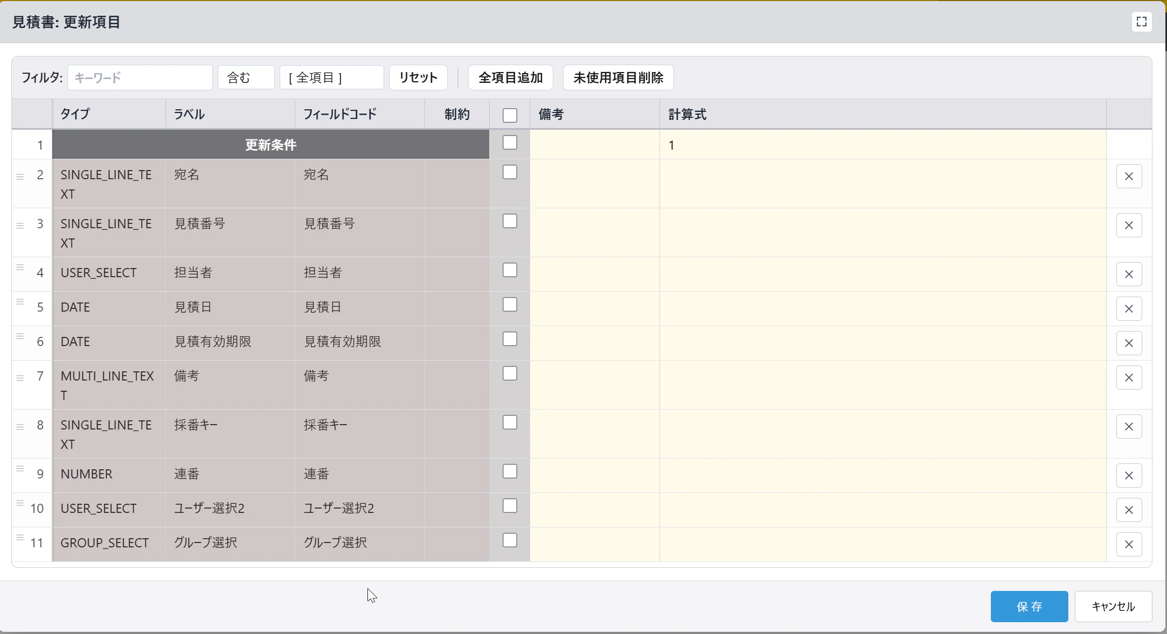
Task: Click the リセット filter button
Action: pyautogui.click(x=418, y=78)
